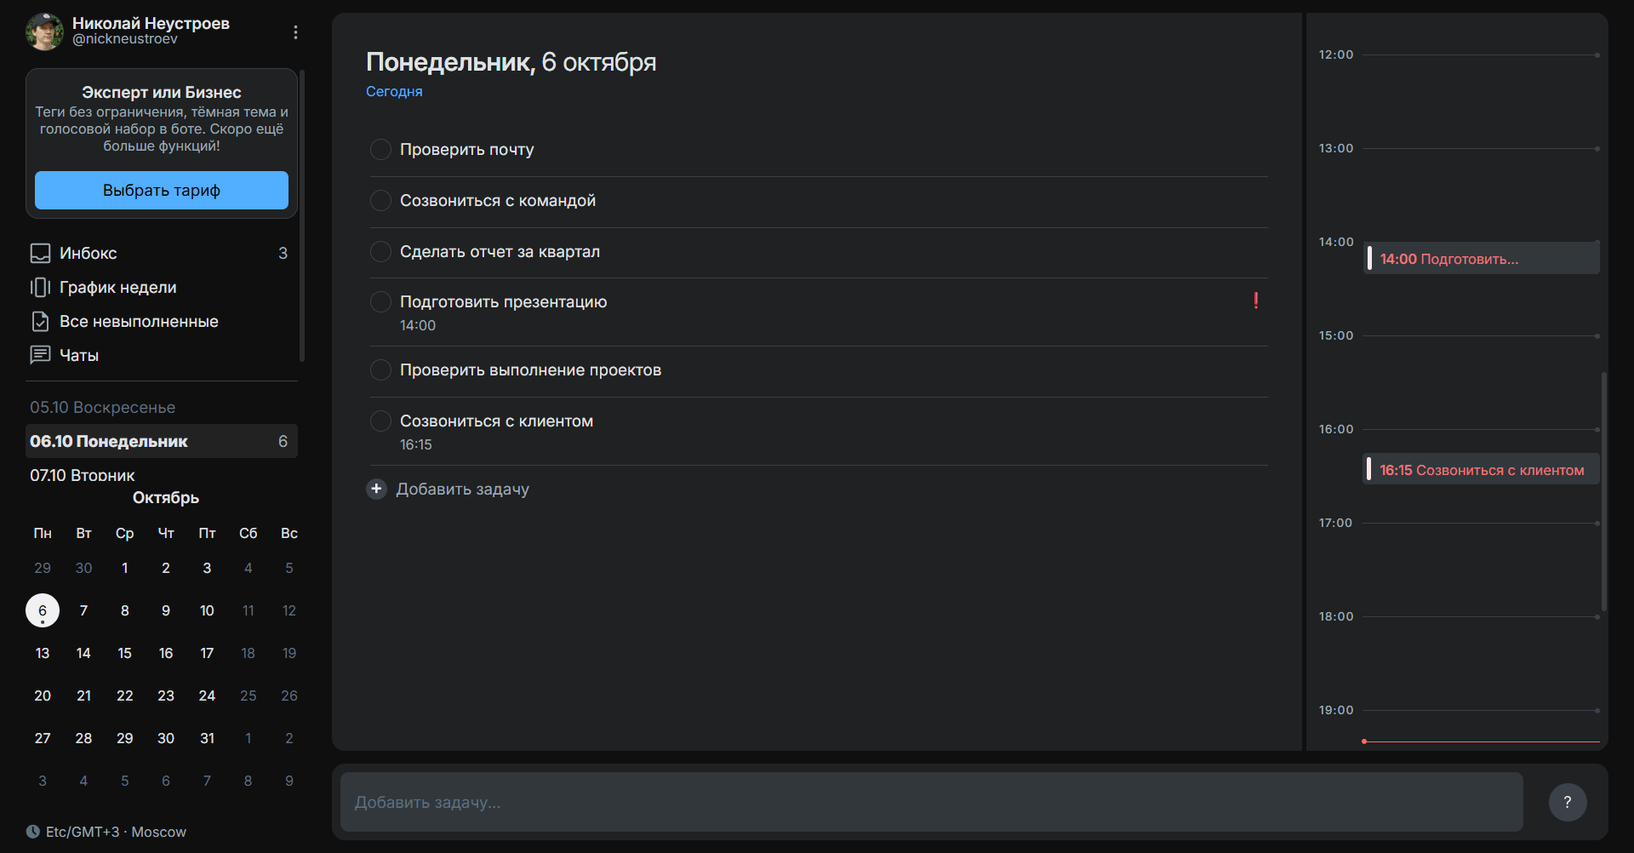Click the clock icon next to Etc/GMT+3
The height and width of the screenshot is (853, 1634).
click(x=33, y=832)
